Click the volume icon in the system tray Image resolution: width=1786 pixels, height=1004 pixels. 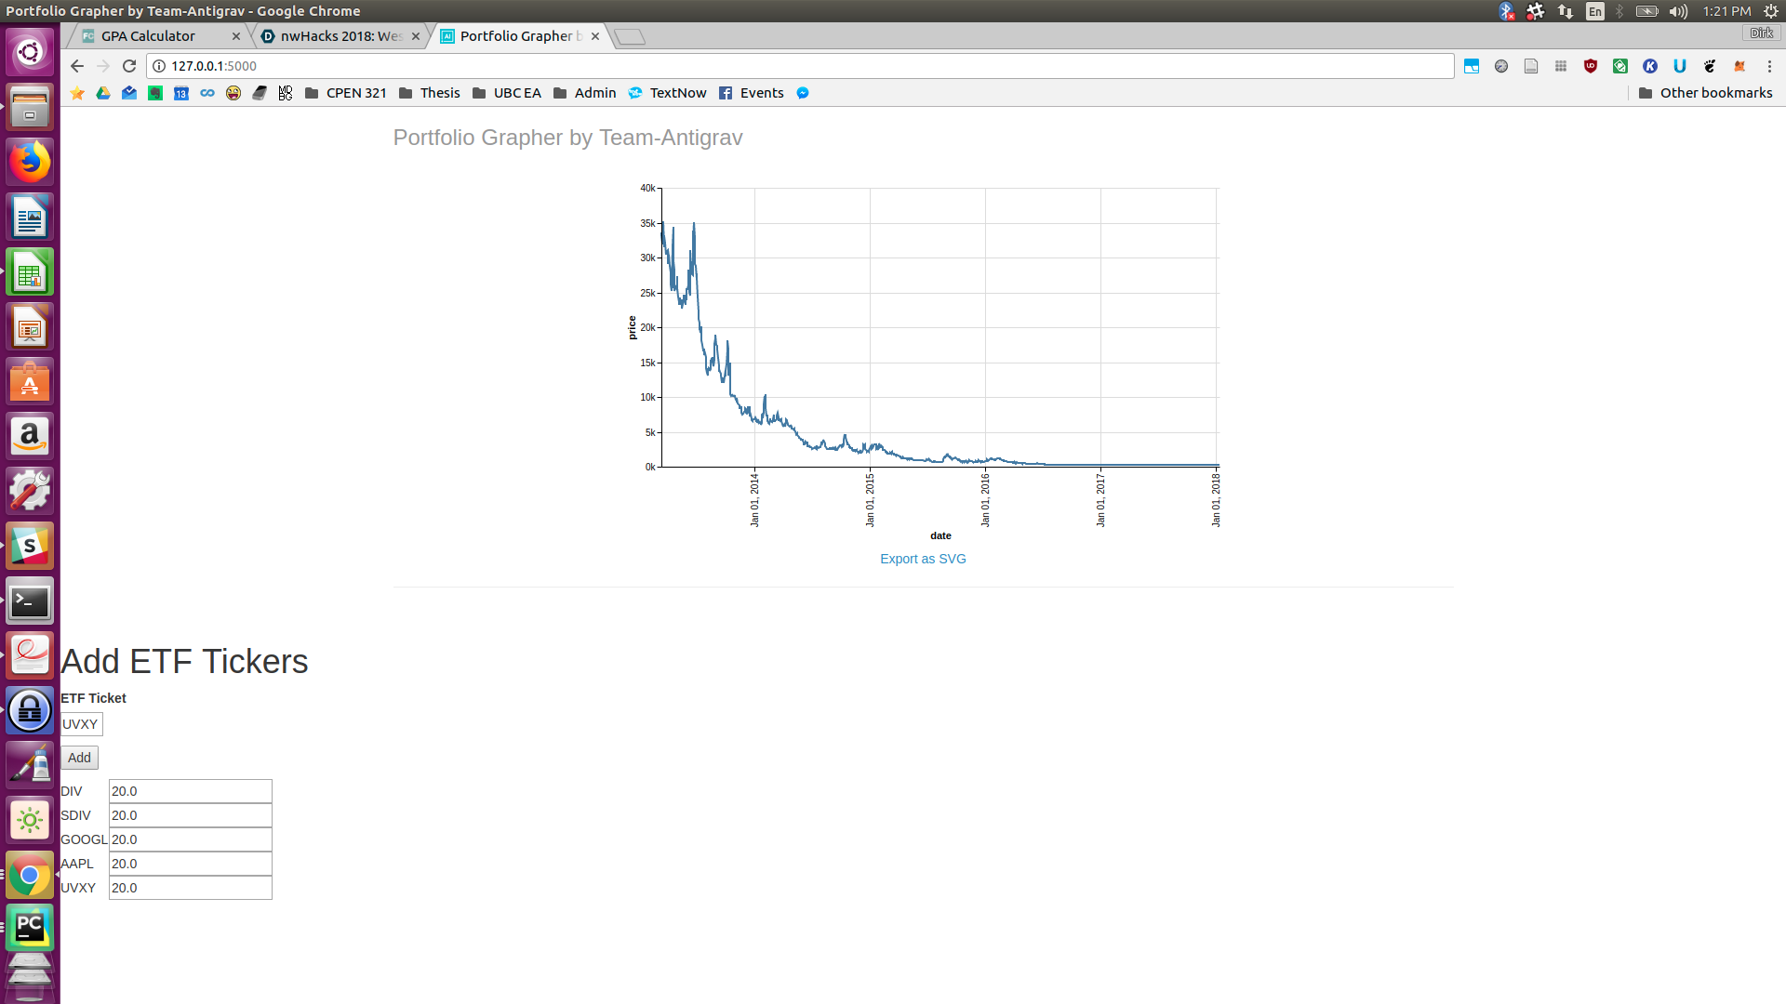click(x=1677, y=11)
